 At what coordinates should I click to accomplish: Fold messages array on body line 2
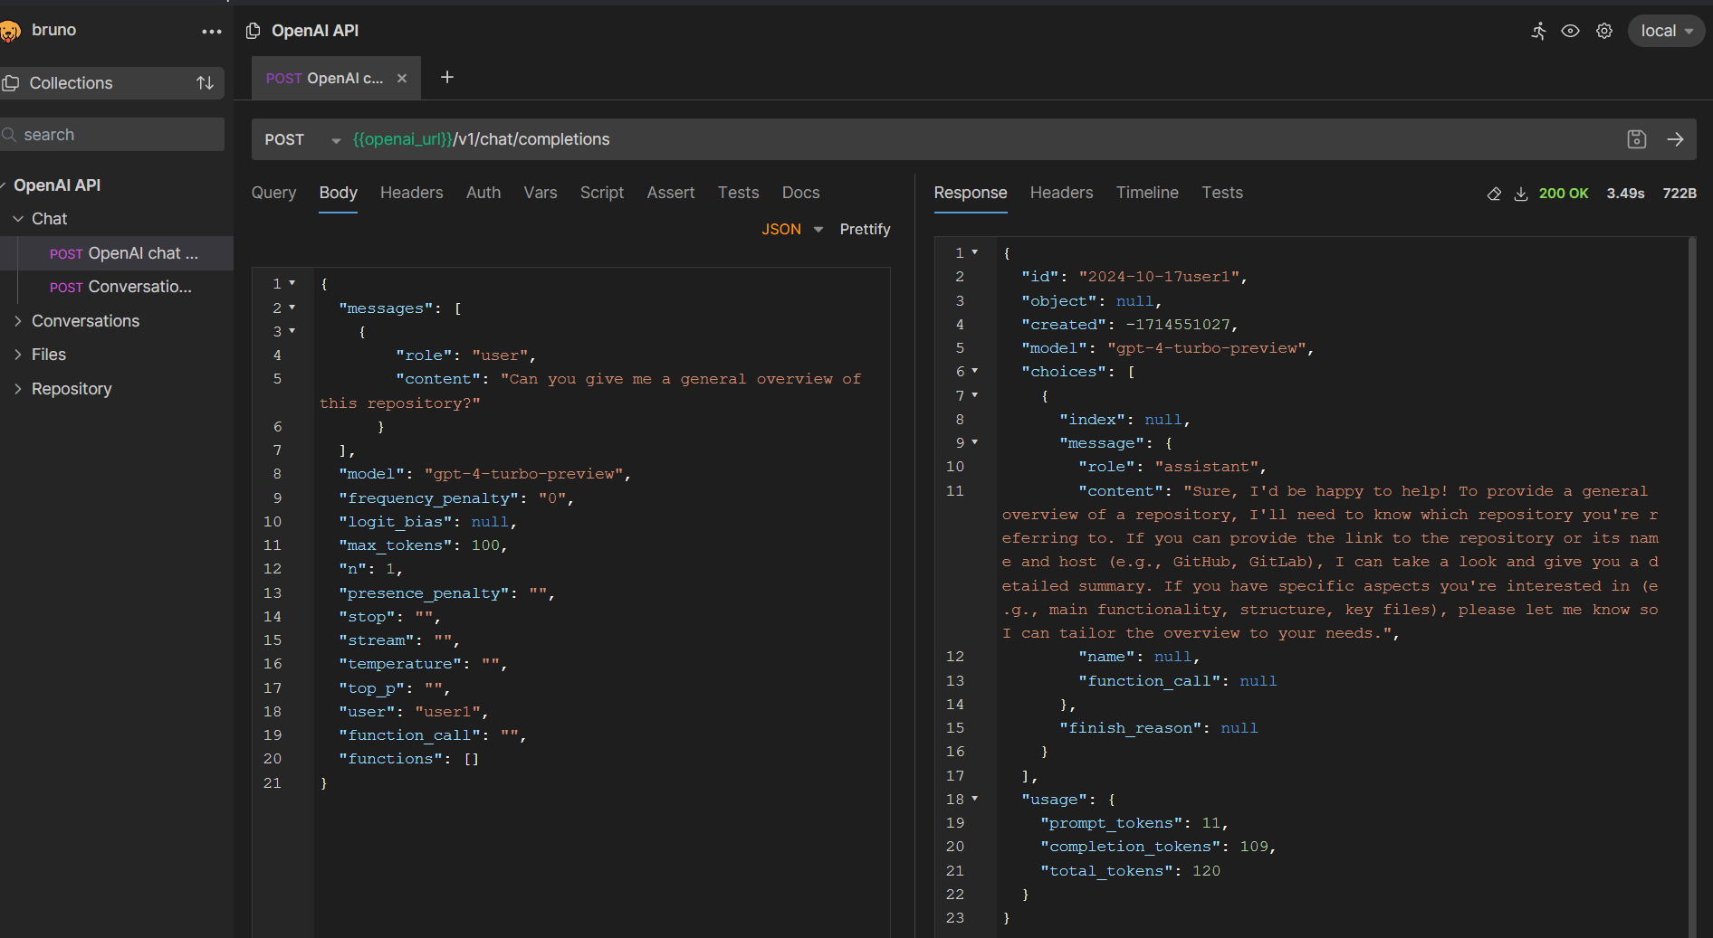(292, 308)
